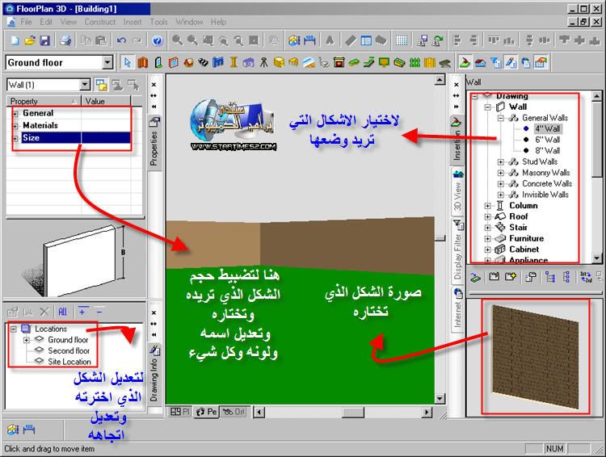Choose the Window tool icon
Screen dimensions: 606x457
[x=173, y=63]
